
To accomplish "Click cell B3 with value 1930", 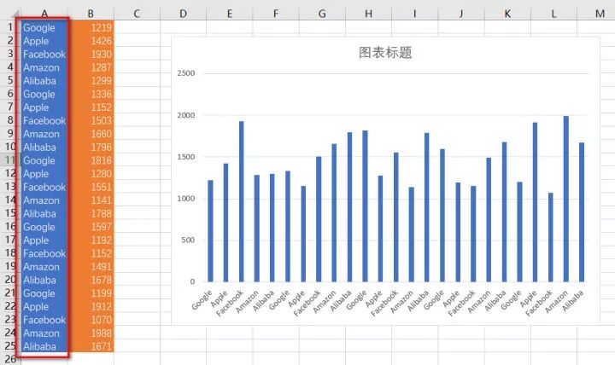I will click(91, 54).
